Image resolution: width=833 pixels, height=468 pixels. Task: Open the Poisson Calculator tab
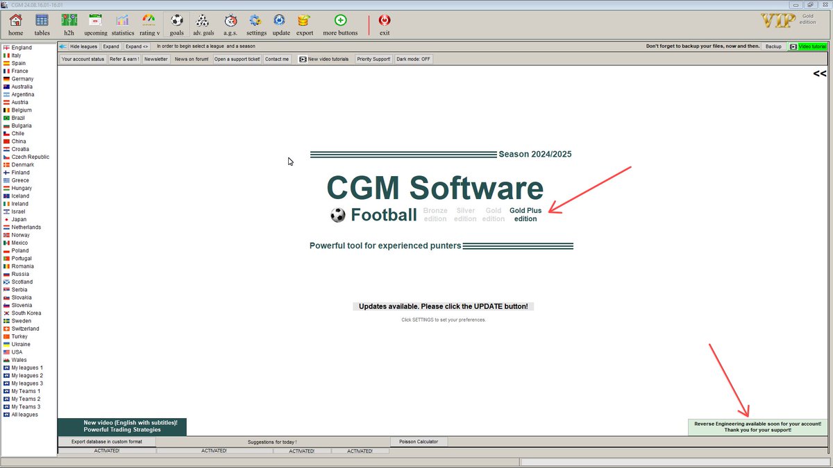[x=418, y=441]
